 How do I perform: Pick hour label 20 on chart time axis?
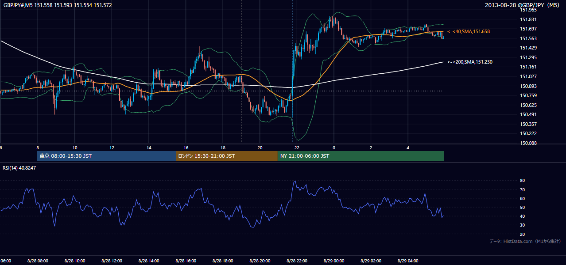click(260, 148)
